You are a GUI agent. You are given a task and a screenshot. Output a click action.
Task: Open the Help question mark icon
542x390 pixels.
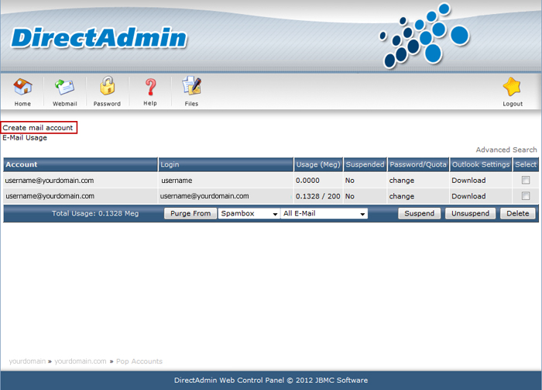pos(150,87)
